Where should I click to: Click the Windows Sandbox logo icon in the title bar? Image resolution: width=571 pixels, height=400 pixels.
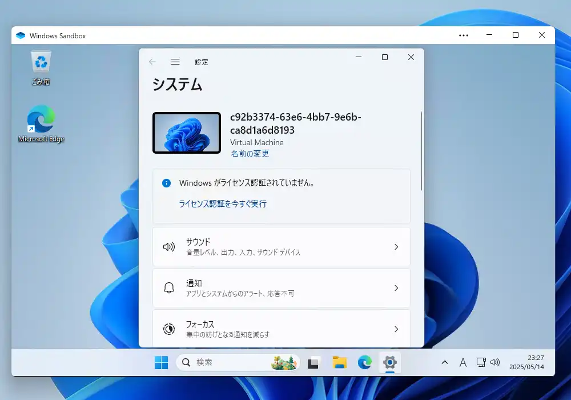click(x=21, y=35)
